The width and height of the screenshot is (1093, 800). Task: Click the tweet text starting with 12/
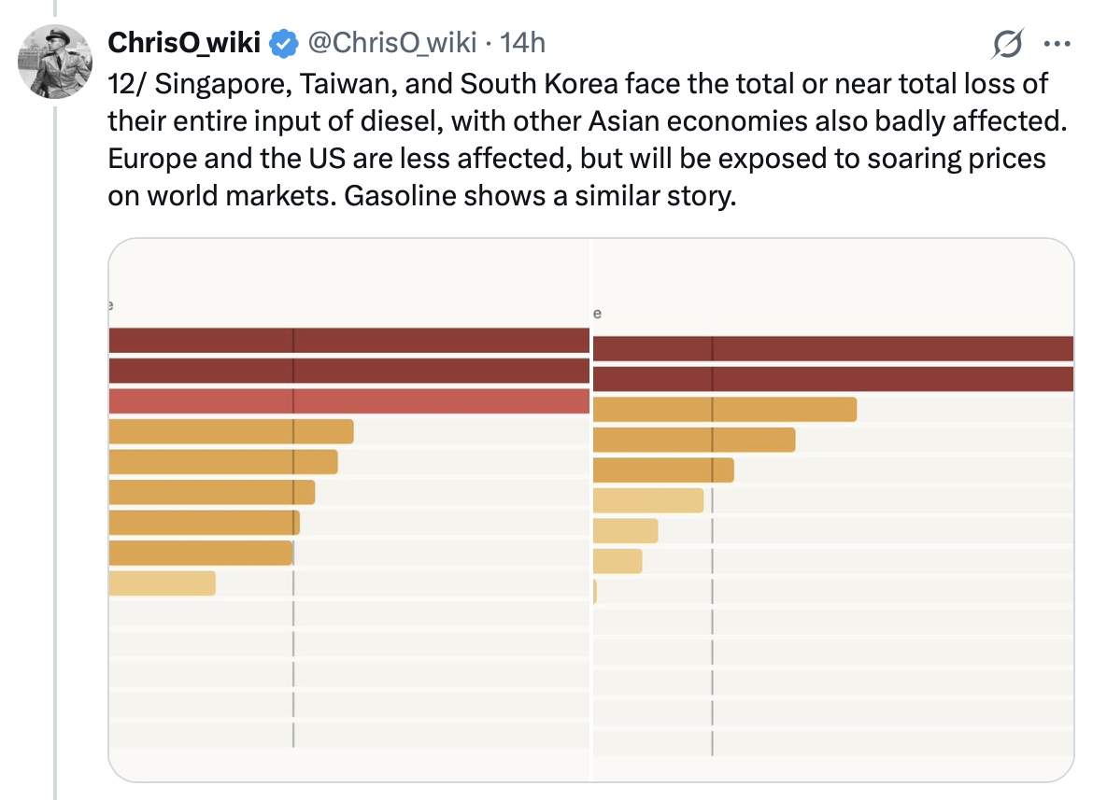pos(577,140)
